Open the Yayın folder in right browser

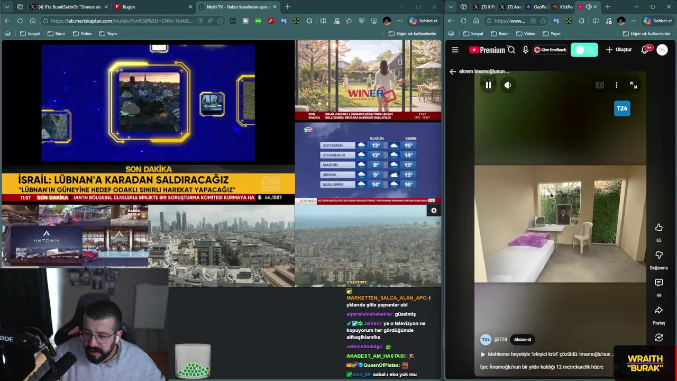(x=551, y=33)
